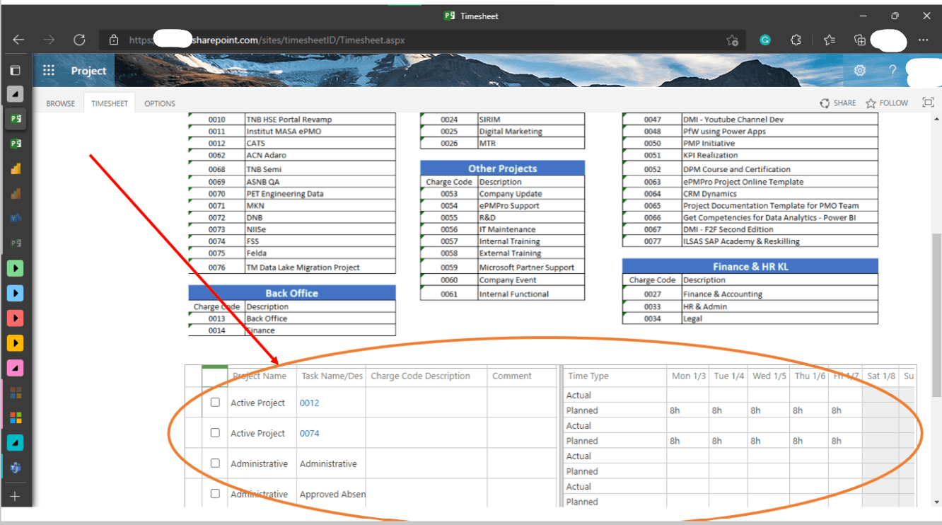Select the 'TM Data Lake Migration Project' cell
Screen dimensions: 942x525
click(320, 267)
